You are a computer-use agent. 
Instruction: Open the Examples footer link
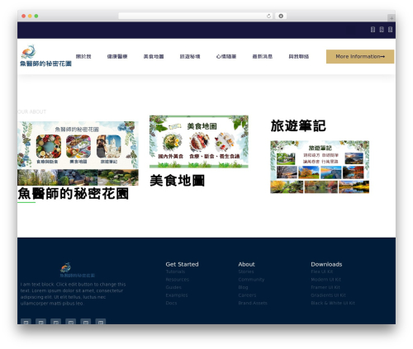tap(177, 295)
